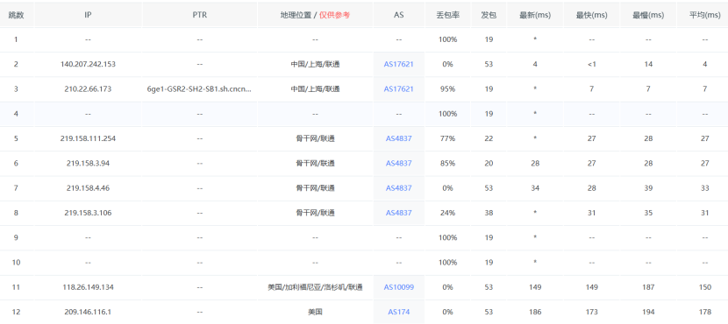Select IP address 219.158.4.46

pyautogui.click(x=88, y=188)
